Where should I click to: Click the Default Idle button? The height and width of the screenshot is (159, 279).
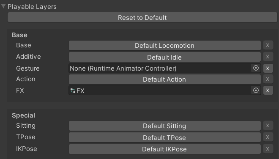pyautogui.click(x=165, y=57)
